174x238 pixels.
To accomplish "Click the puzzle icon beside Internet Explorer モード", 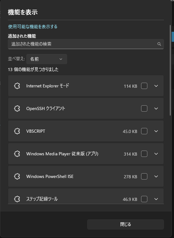I will (17, 86).
